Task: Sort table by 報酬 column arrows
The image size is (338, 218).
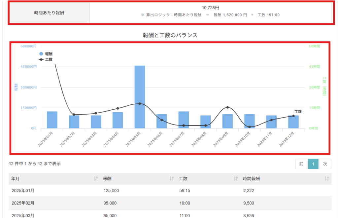Action: tap(172, 179)
